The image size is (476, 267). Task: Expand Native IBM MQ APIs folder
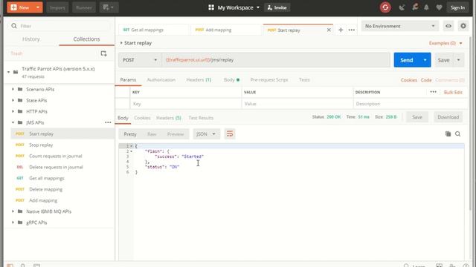coord(13,211)
